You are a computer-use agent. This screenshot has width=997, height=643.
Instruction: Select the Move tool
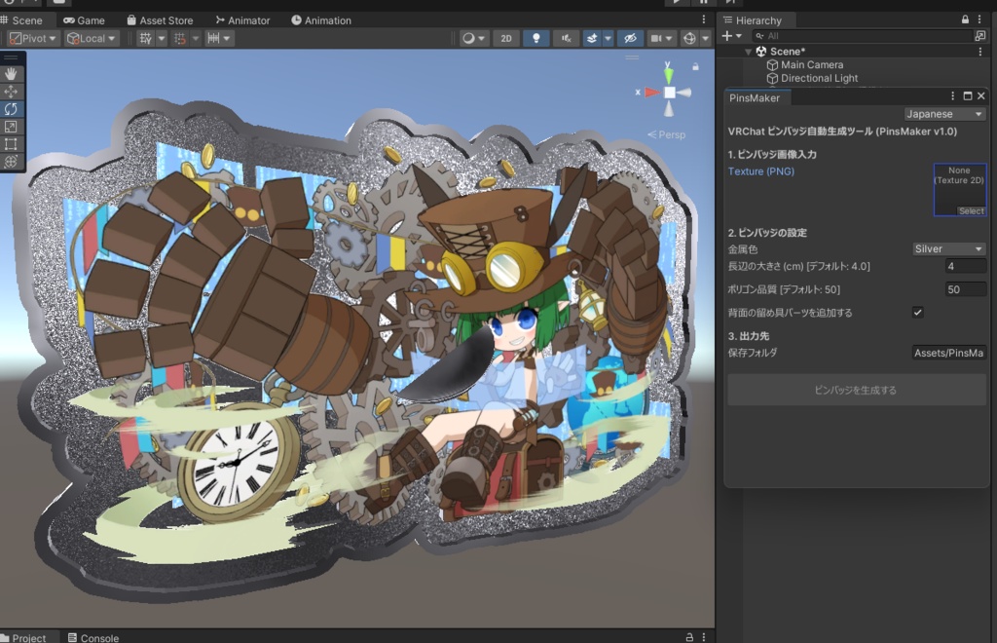(x=12, y=92)
